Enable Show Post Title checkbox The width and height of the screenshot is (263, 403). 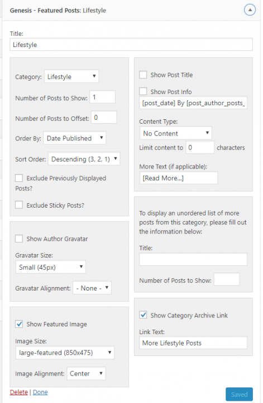tap(143, 75)
